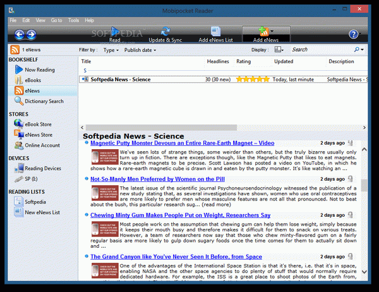Image resolution: width=379 pixels, height=292 pixels.
Task: Click the article pane scroll down arrow
Action: pos(364,272)
